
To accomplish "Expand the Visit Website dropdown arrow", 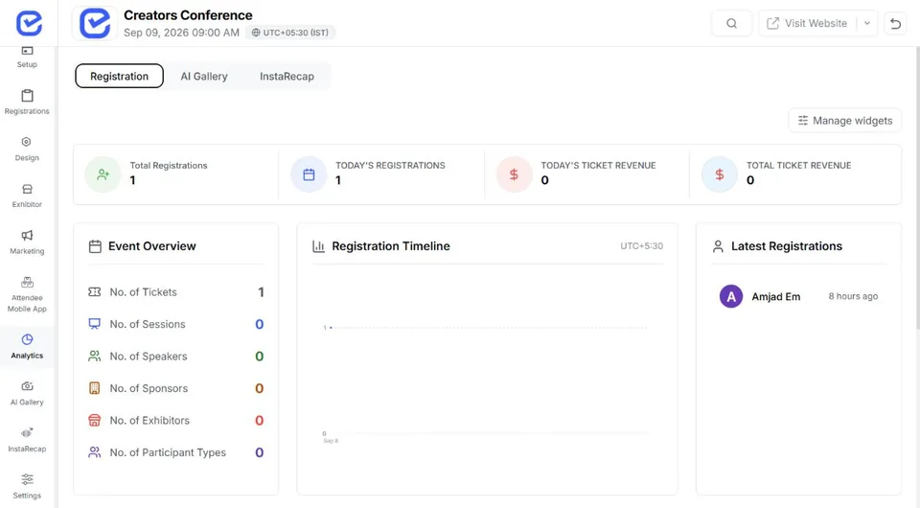I will click(x=866, y=23).
